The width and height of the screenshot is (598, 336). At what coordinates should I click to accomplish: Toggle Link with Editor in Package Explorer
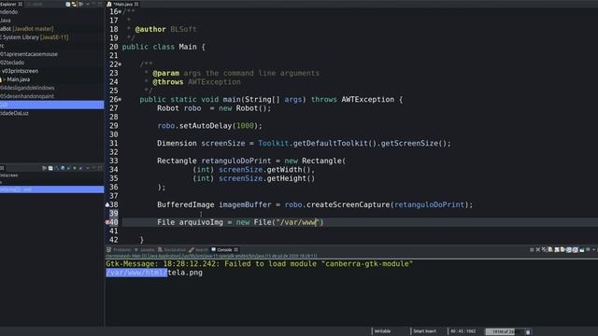click(x=74, y=4)
